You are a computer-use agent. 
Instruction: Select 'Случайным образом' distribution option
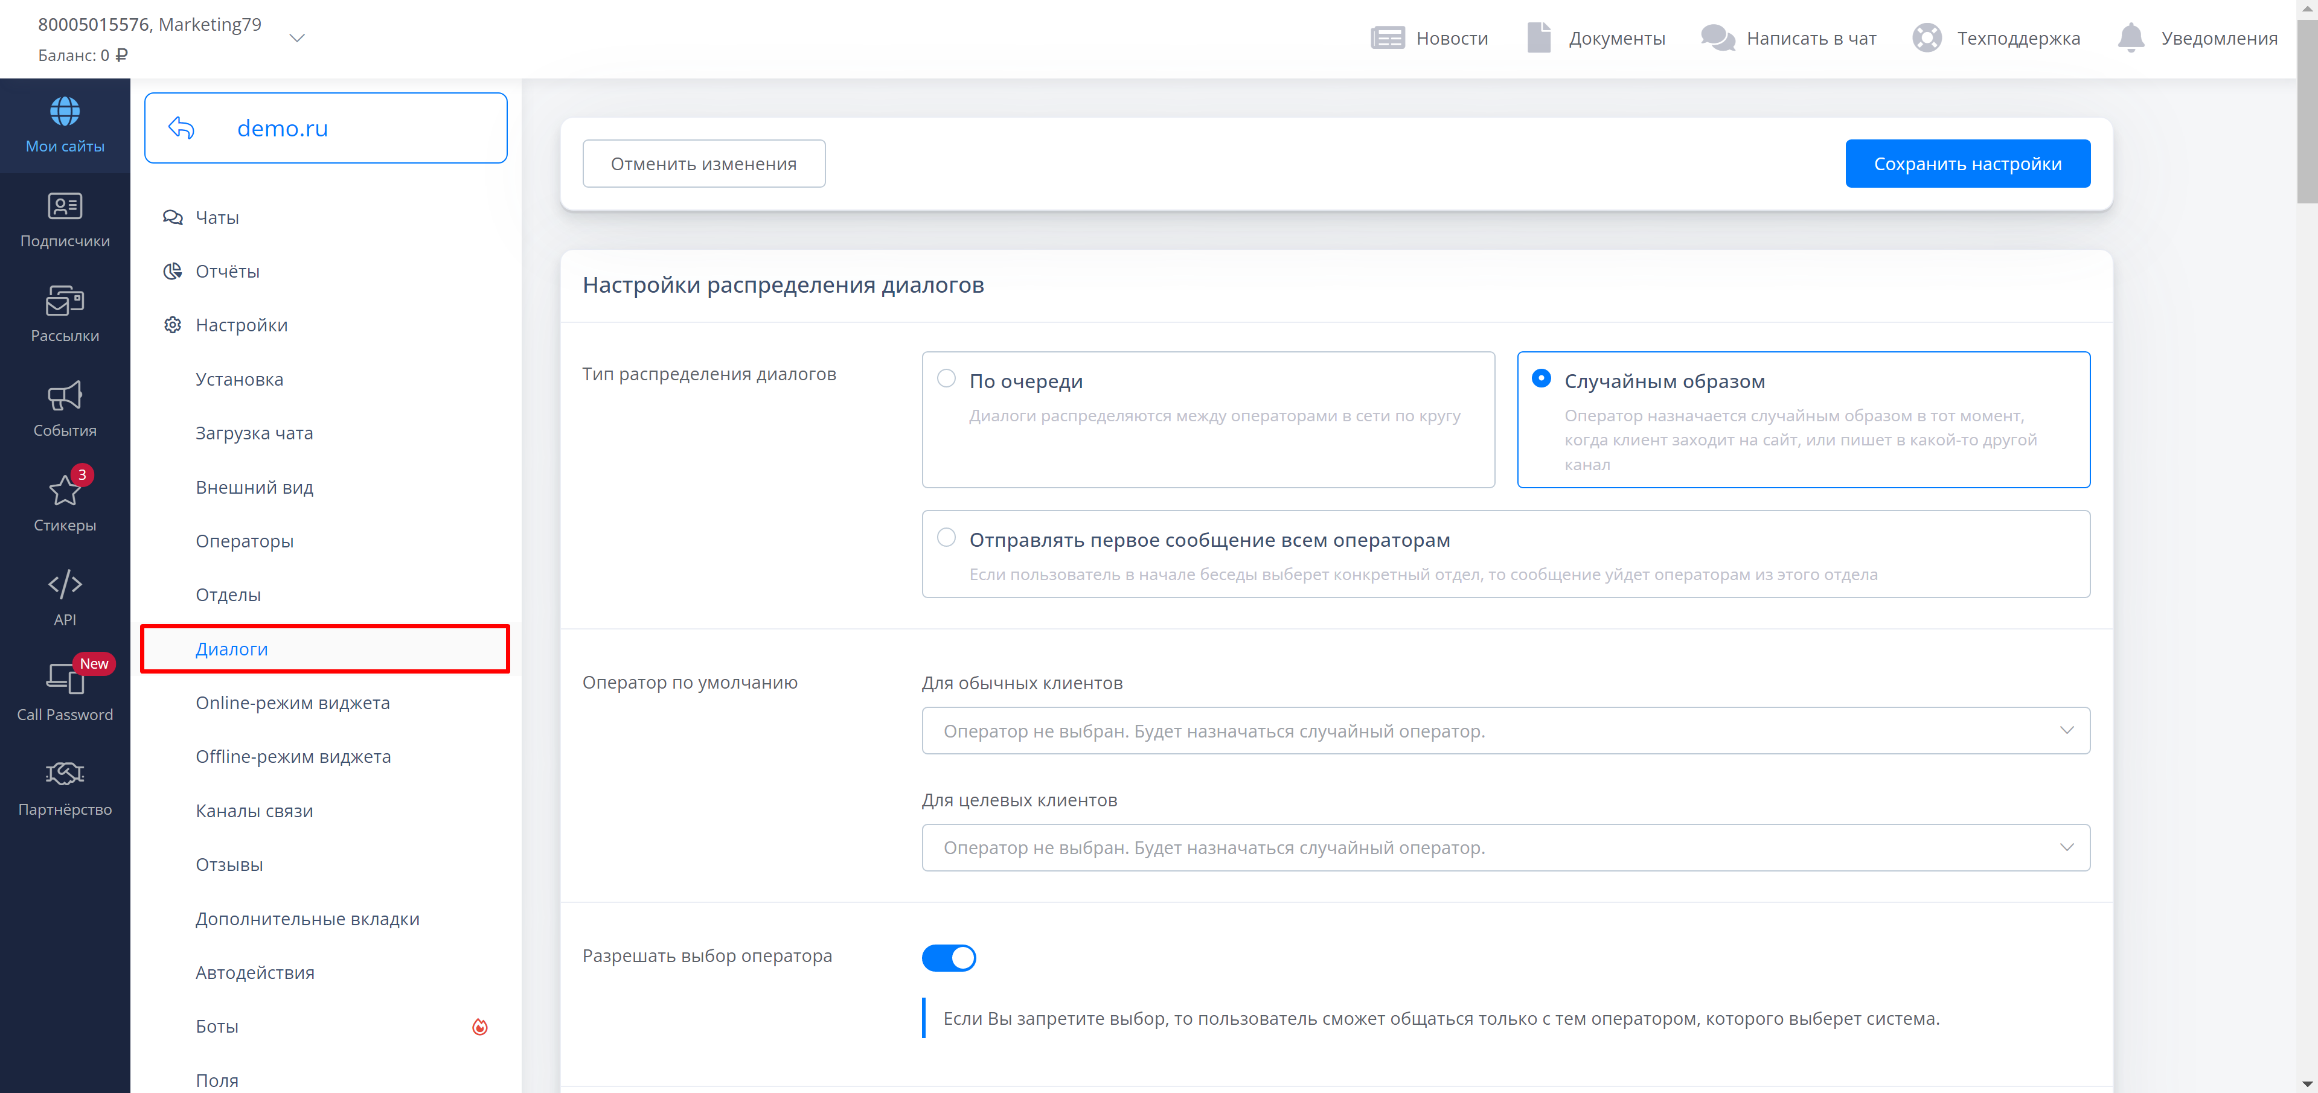click(1540, 379)
